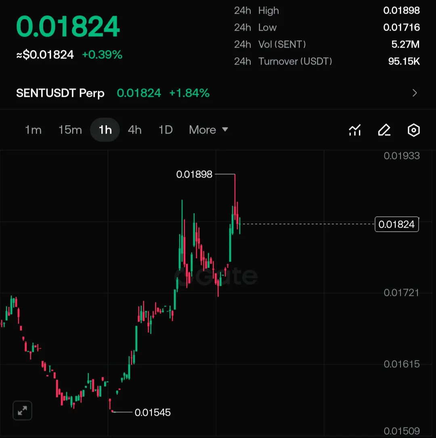Click the 0.01933 axis label
Screen dimensions: 436x438
point(402,155)
